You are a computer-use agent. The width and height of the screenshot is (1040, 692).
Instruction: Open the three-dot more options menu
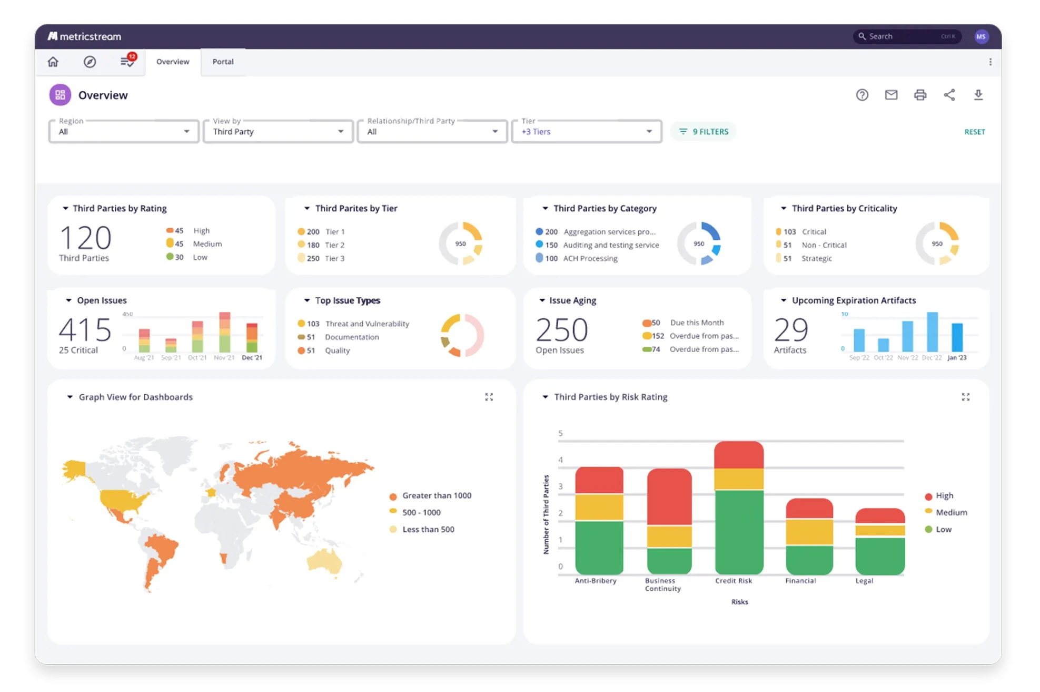(991, 62)
